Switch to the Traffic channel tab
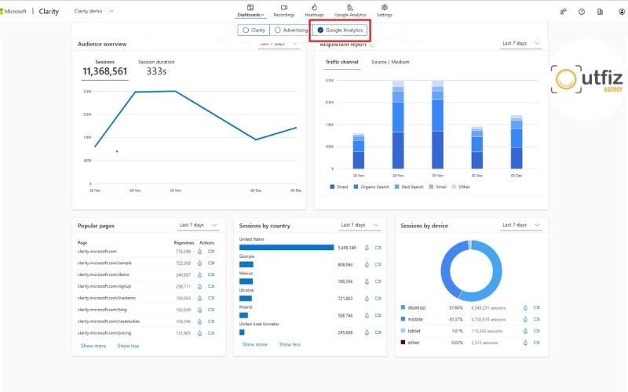Viewport: 628px width, 392px height. click(341, 62)
